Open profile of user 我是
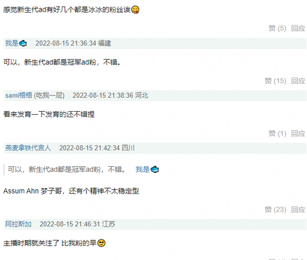 (x=16, y=43)
